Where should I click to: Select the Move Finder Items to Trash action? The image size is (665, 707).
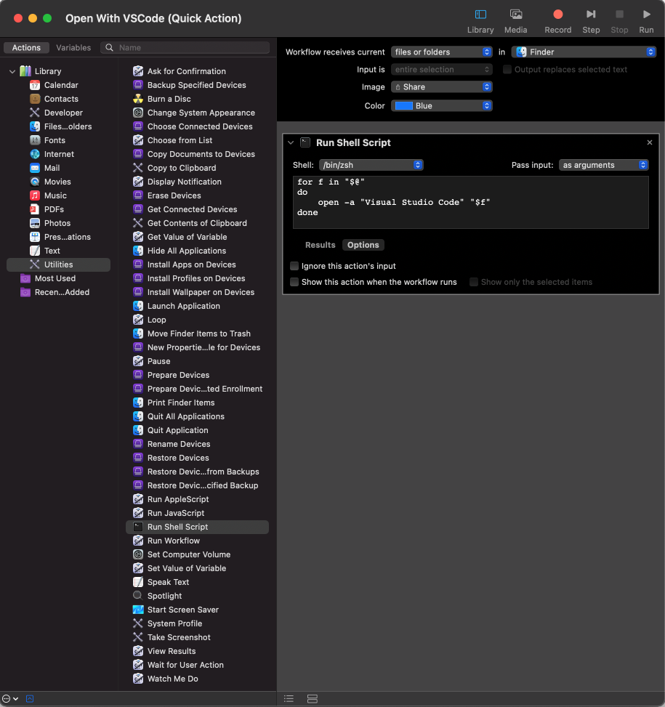[198, 334]
